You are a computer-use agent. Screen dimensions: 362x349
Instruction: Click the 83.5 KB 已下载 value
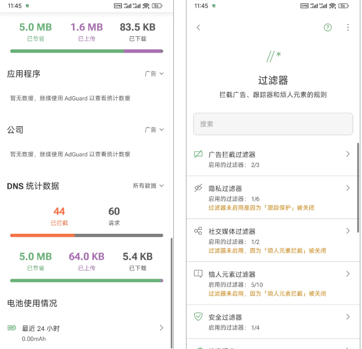pyautogui.click(x=138, y=32)
